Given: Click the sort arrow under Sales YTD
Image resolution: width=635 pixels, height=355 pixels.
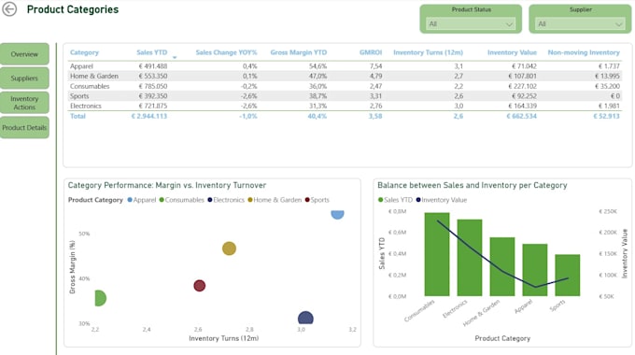Looking at the screenshot, I should coord(175,58).
